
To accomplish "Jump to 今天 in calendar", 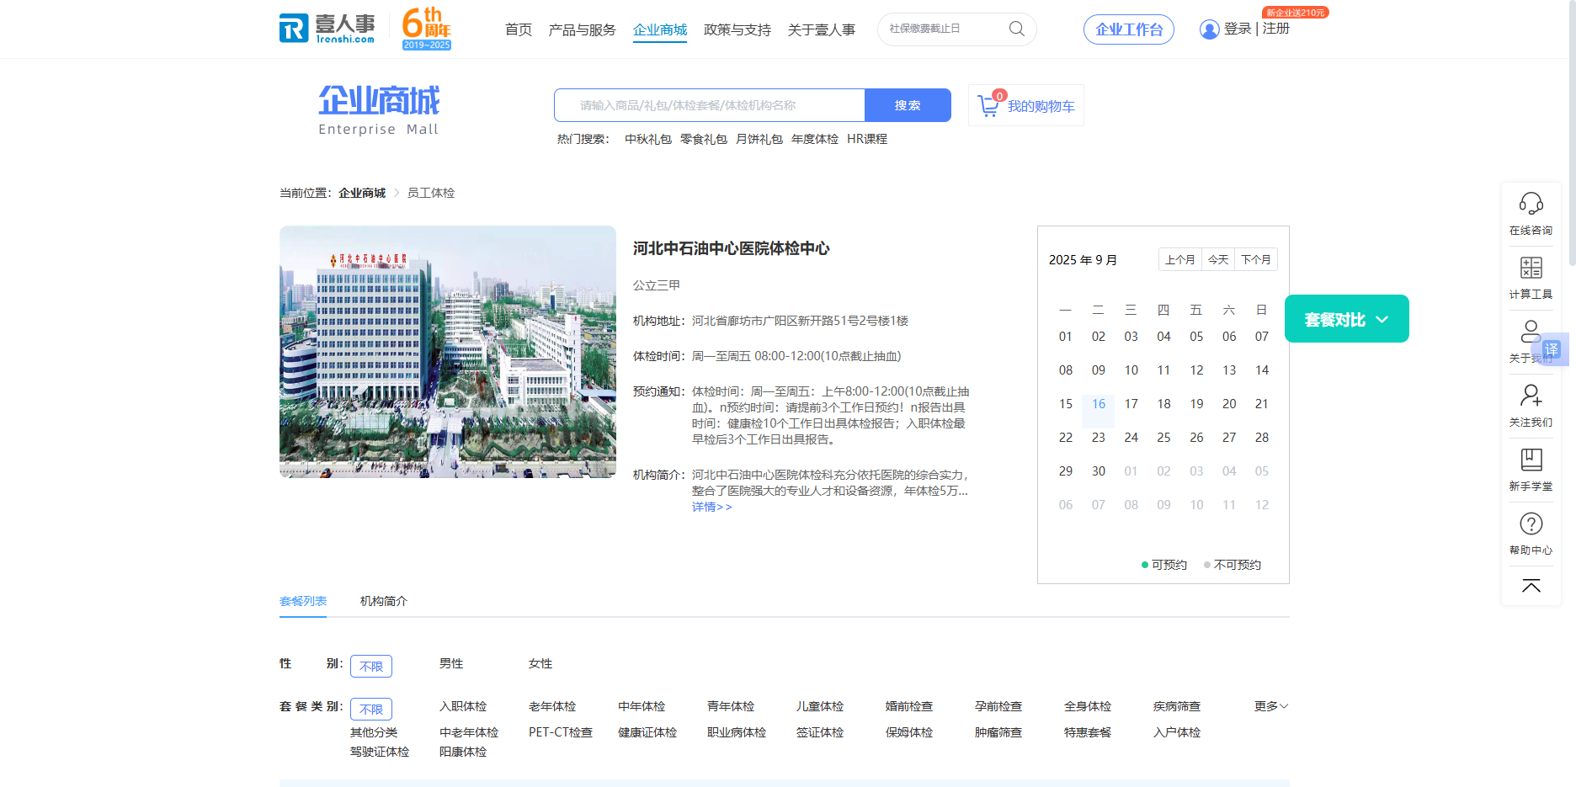I will click(1218, 259).
